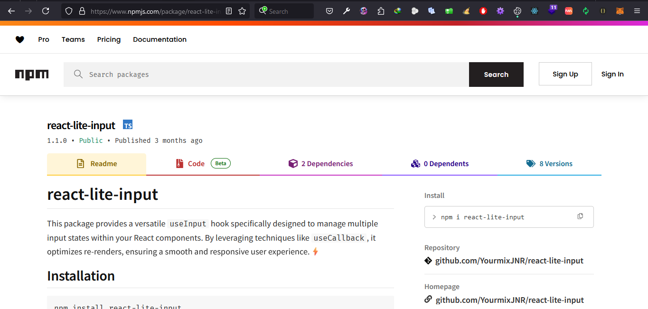The height and width of the screenshot is (309, 648).
Task: Open the Documentation link
Action: pos(160,39)
